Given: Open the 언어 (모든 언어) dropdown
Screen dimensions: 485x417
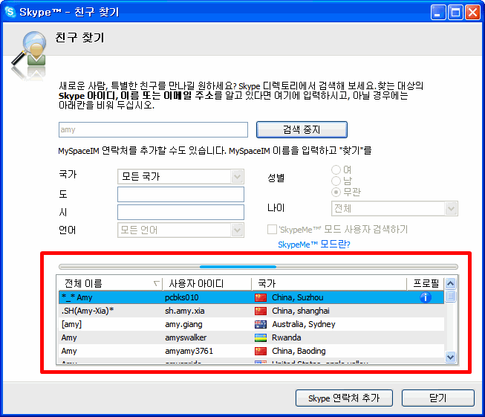Looking at the screenshot, I should tap(180, 230).
